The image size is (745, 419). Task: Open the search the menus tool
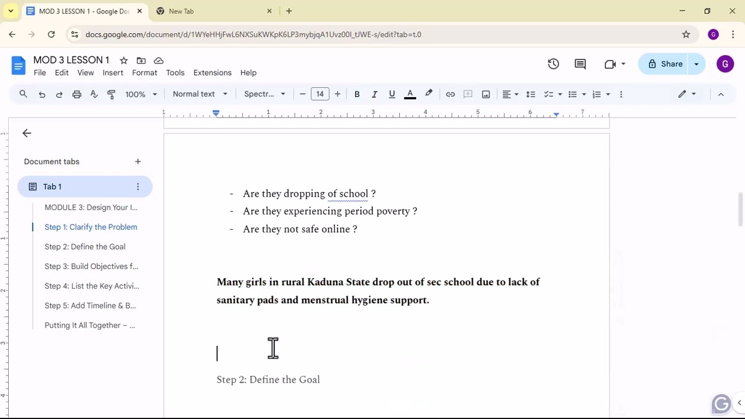pyautogui.click(x=23, y=94)
